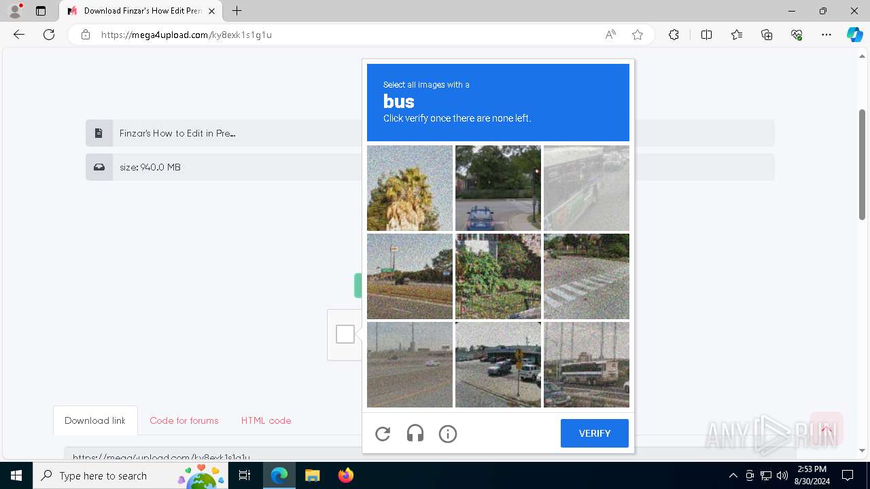Select the white bus on road image
This screenshot has width=870, height=489.
pos(587,365)
